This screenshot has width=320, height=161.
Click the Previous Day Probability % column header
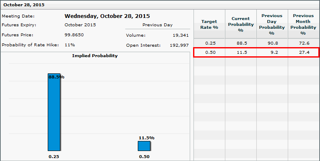pos(272,24)
